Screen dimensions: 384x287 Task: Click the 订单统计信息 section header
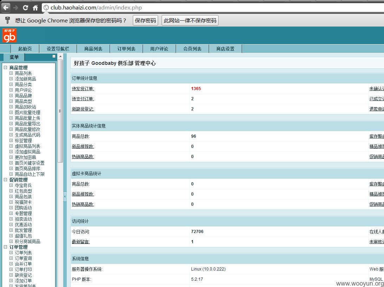point(84,78)
